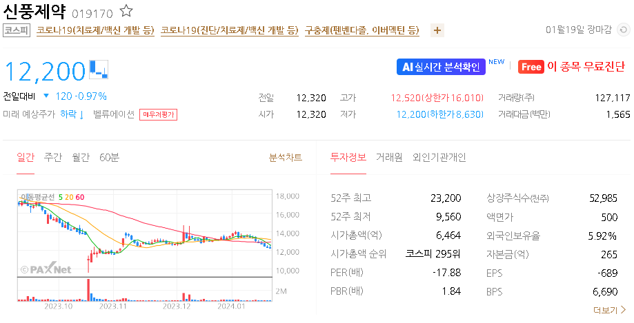
Task: Click the 매우저평가 valuation badge
Action: pos(158,114)
